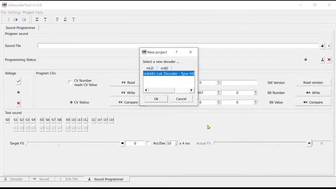Viewport: 336px width, 189px height.
Task: Click the Read version button
Action: (313, 82)
